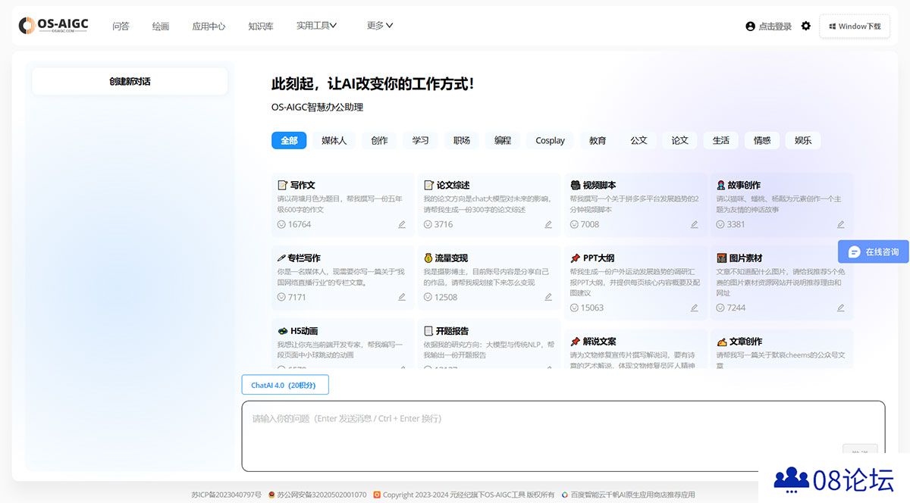The height and width of the screenshot is (503, 910).
Task: Click the Window下载 button
Action: (855, 26)
